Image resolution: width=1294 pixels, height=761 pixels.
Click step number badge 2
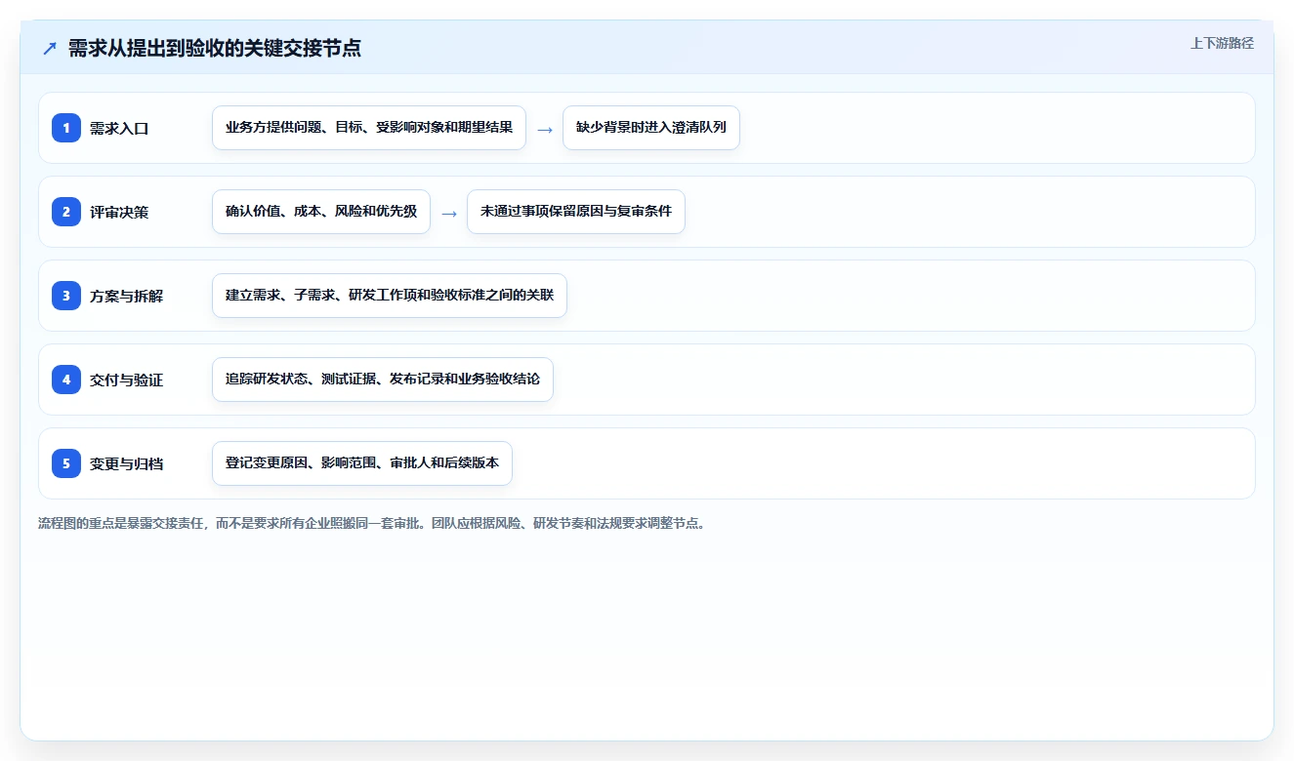click(66, 212)
